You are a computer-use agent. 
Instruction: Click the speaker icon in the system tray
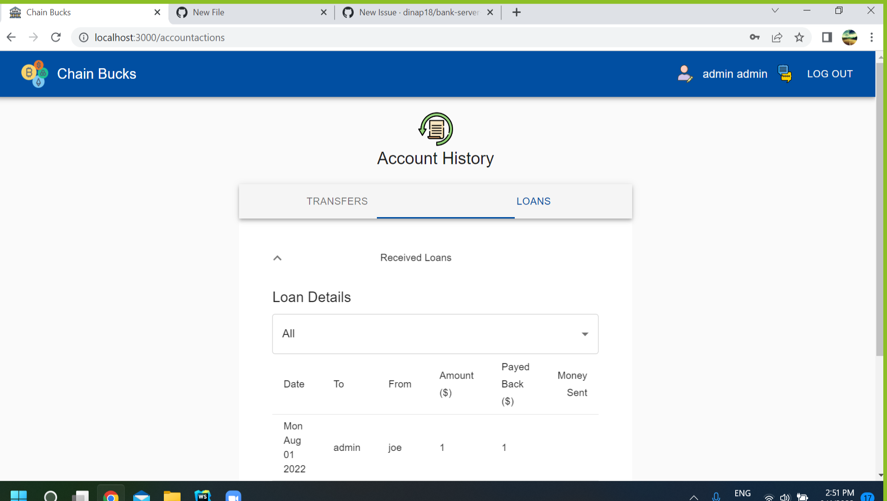pyautogui.click(x=785, y=497)
